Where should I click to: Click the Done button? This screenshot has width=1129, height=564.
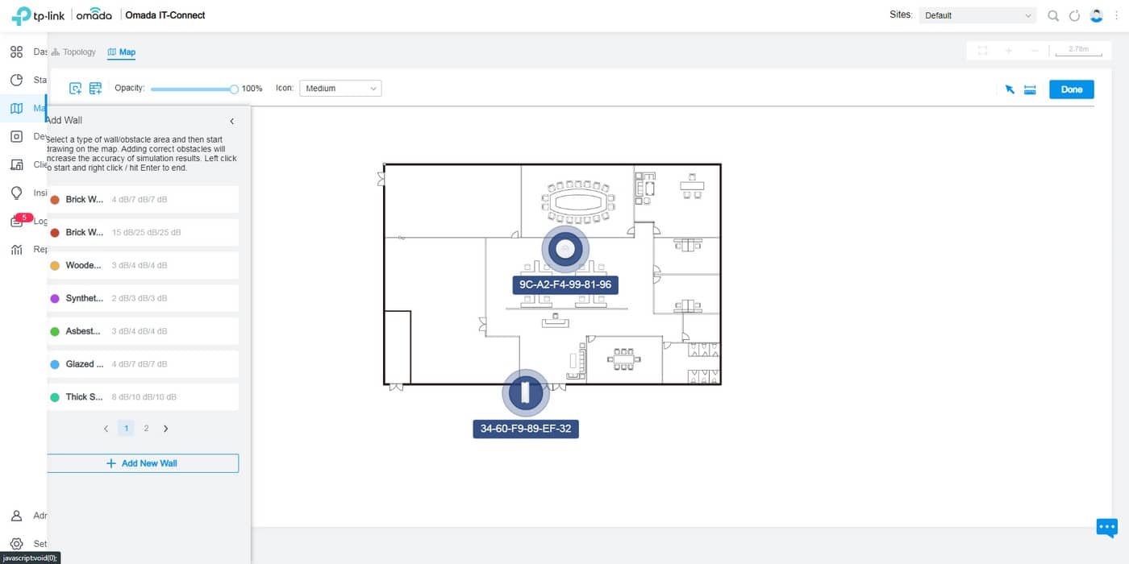1072,89
